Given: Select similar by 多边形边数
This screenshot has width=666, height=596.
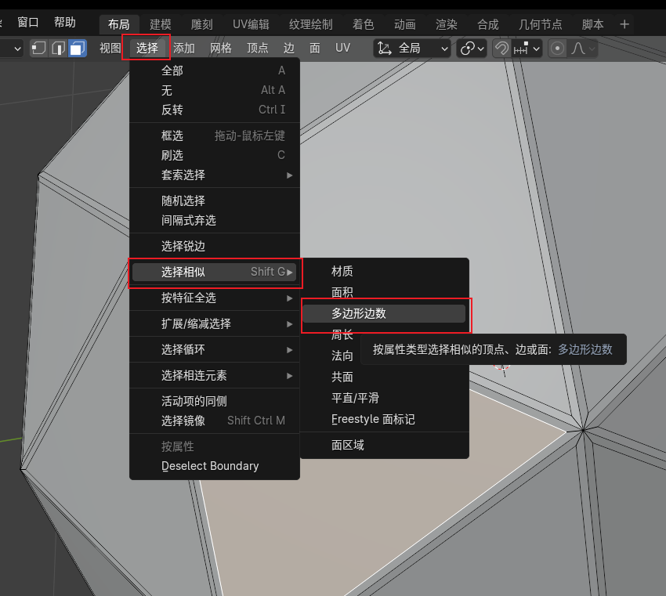Looking at the screenshot, I should coord(385,313).
